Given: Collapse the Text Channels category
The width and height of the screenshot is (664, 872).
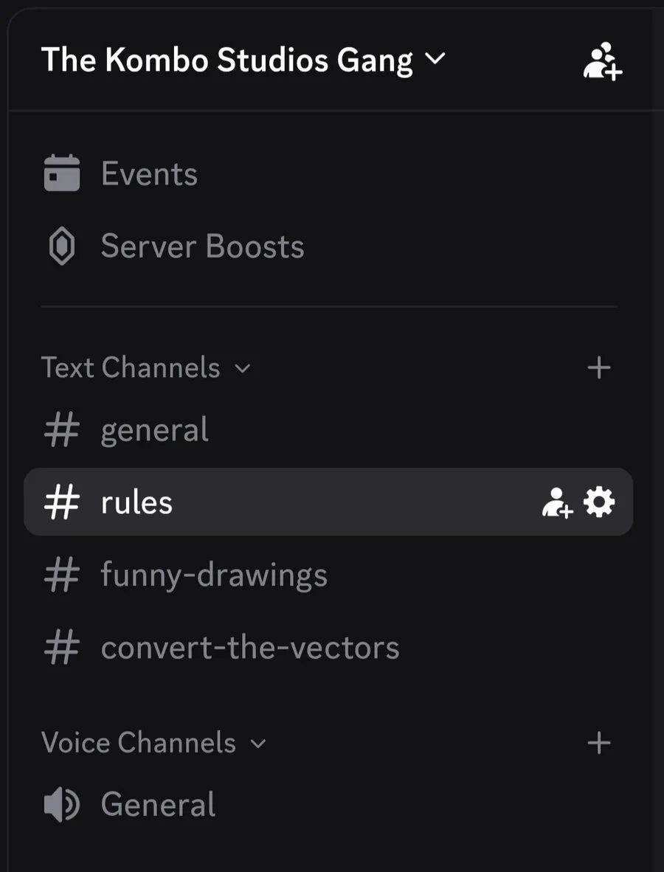Looking at the screenshot, I should pyautogui.click(x=146, y=367).
